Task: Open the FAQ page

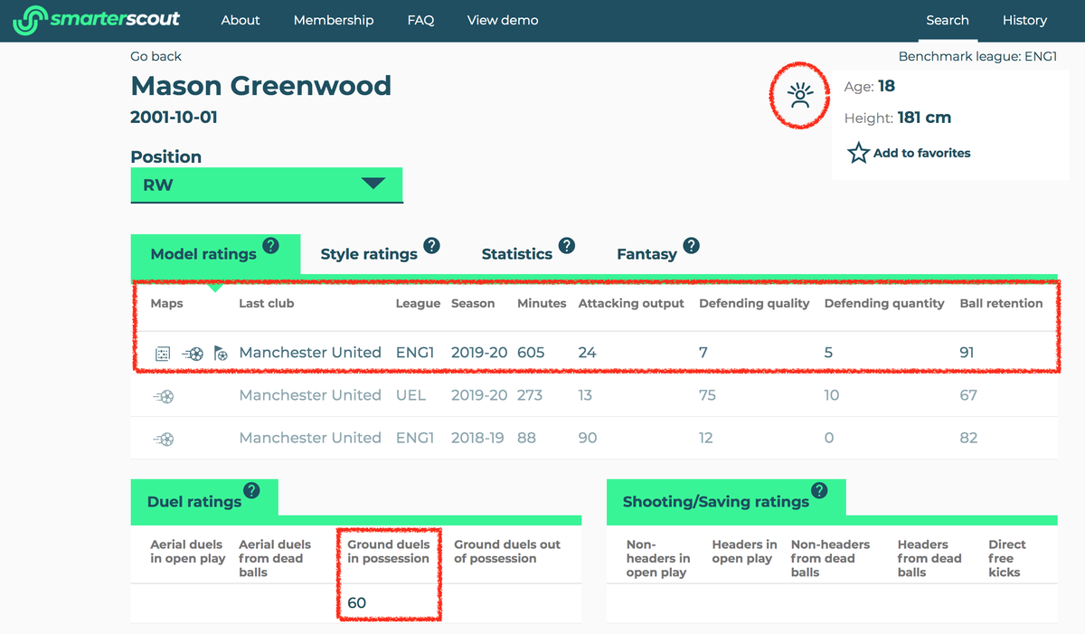Action: coord(420,20)
